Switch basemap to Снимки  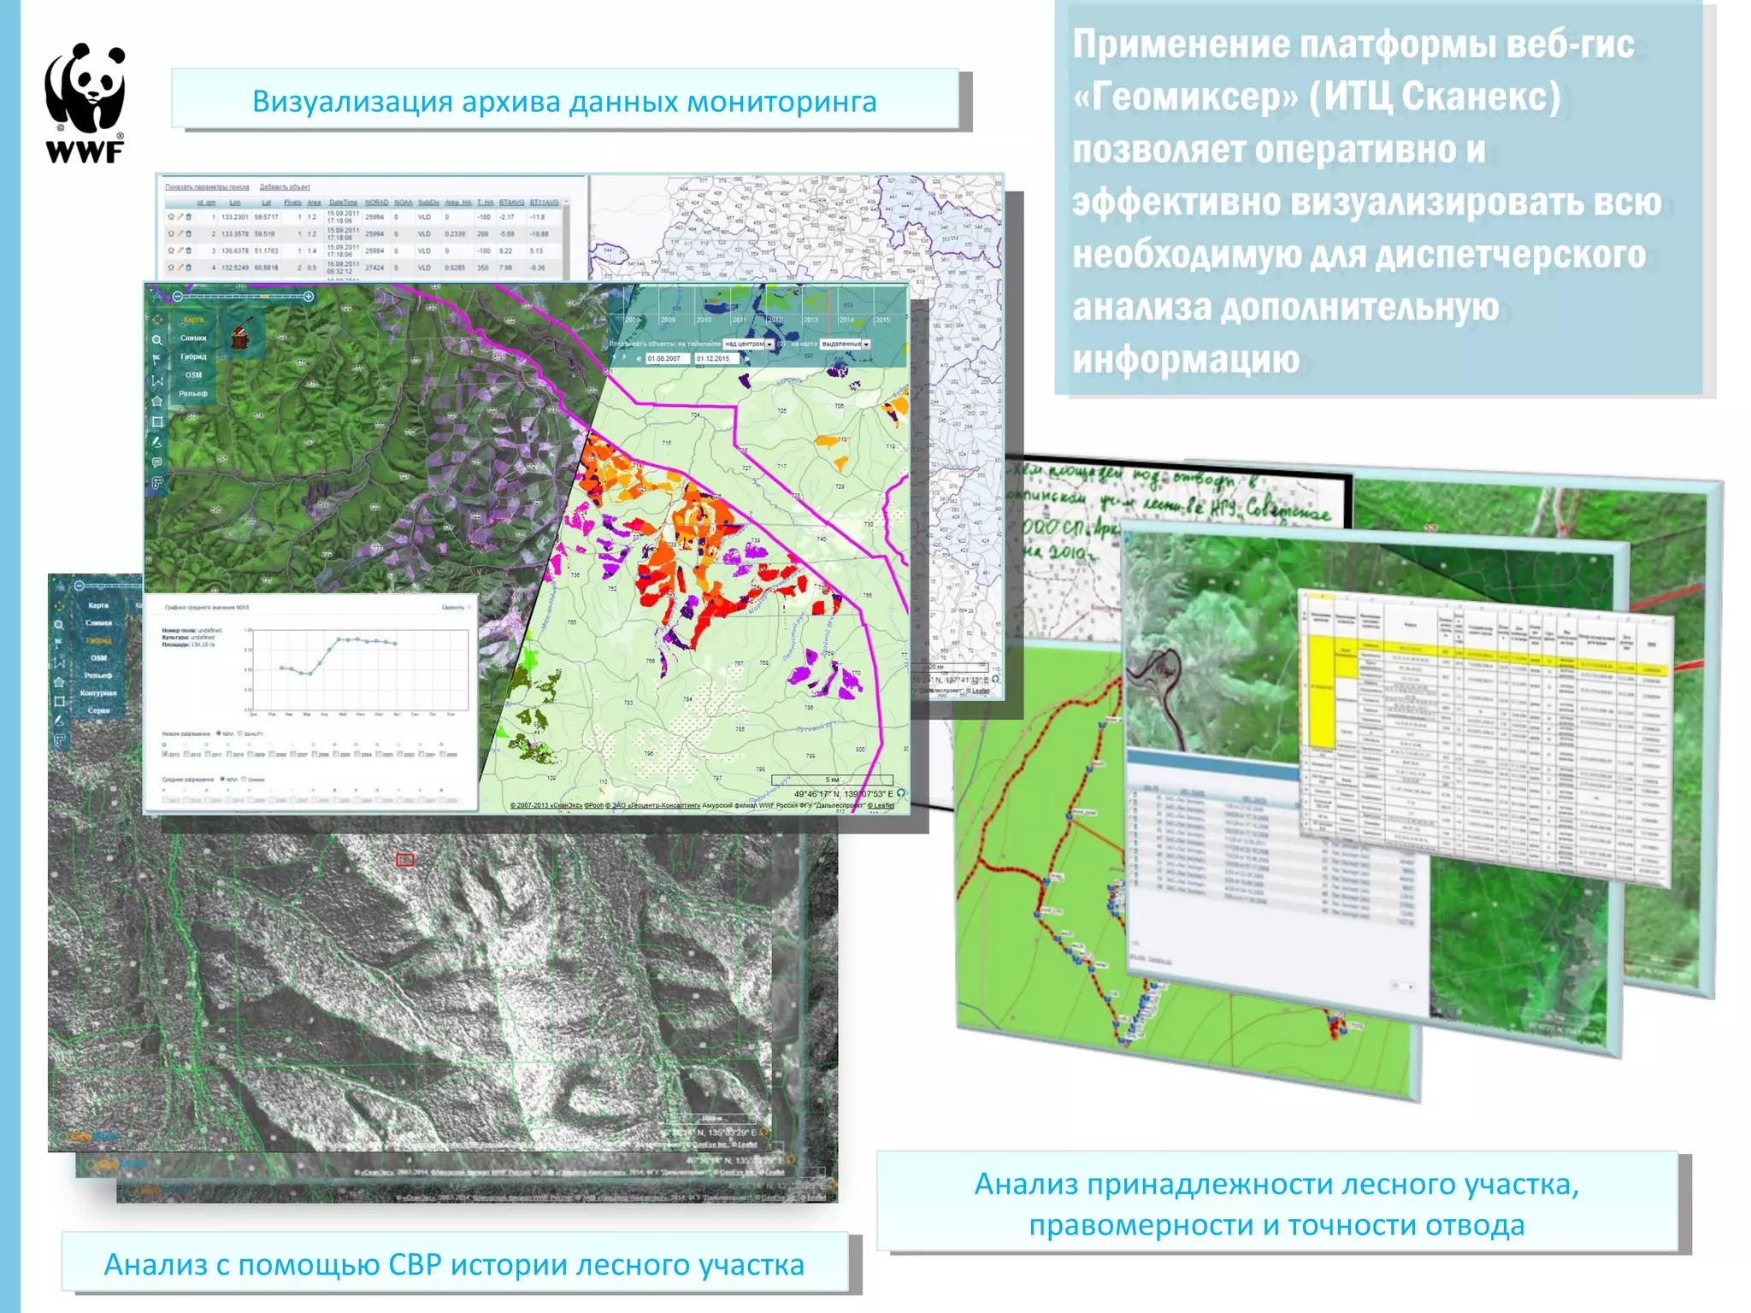pyautogui.click(x=193, y=338)
